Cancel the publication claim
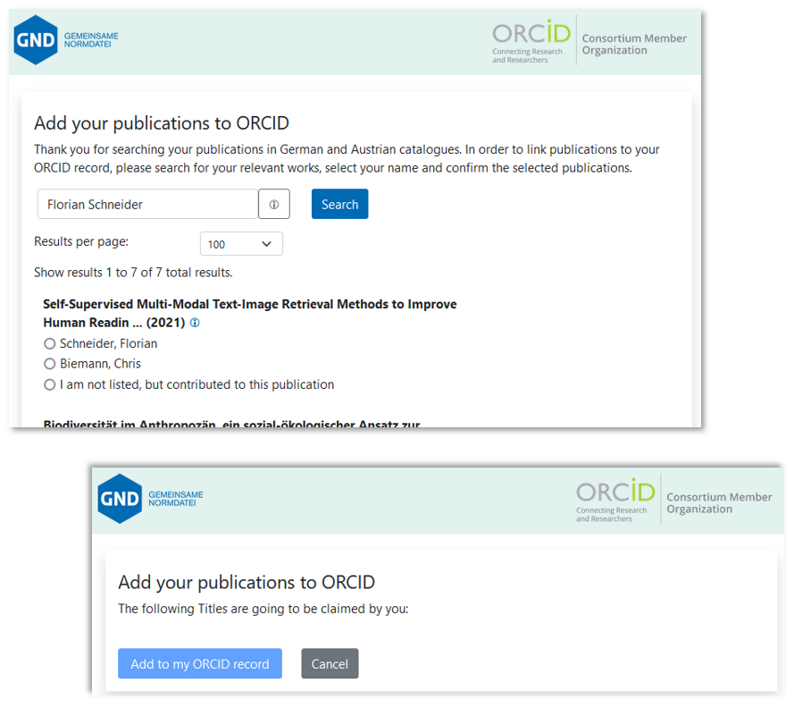Viewport: 794px width, 708px height. pyautogui.click(x=330, y=663)
